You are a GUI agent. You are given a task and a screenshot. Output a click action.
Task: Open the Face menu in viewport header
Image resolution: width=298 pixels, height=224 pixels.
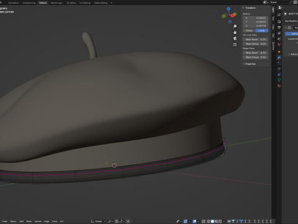click(55, 222)
